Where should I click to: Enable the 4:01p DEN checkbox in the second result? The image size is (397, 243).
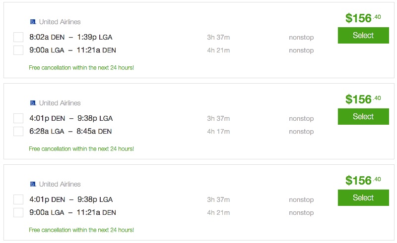18,118
